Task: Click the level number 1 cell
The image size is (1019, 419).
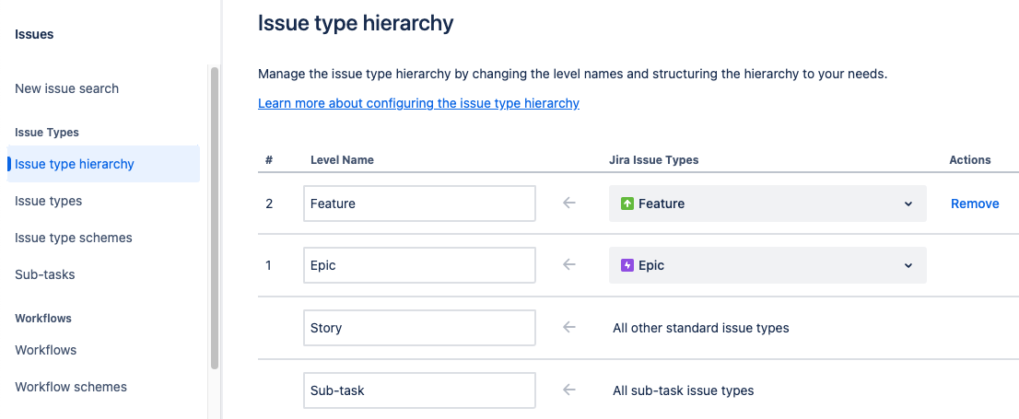Action: (268, 265)
